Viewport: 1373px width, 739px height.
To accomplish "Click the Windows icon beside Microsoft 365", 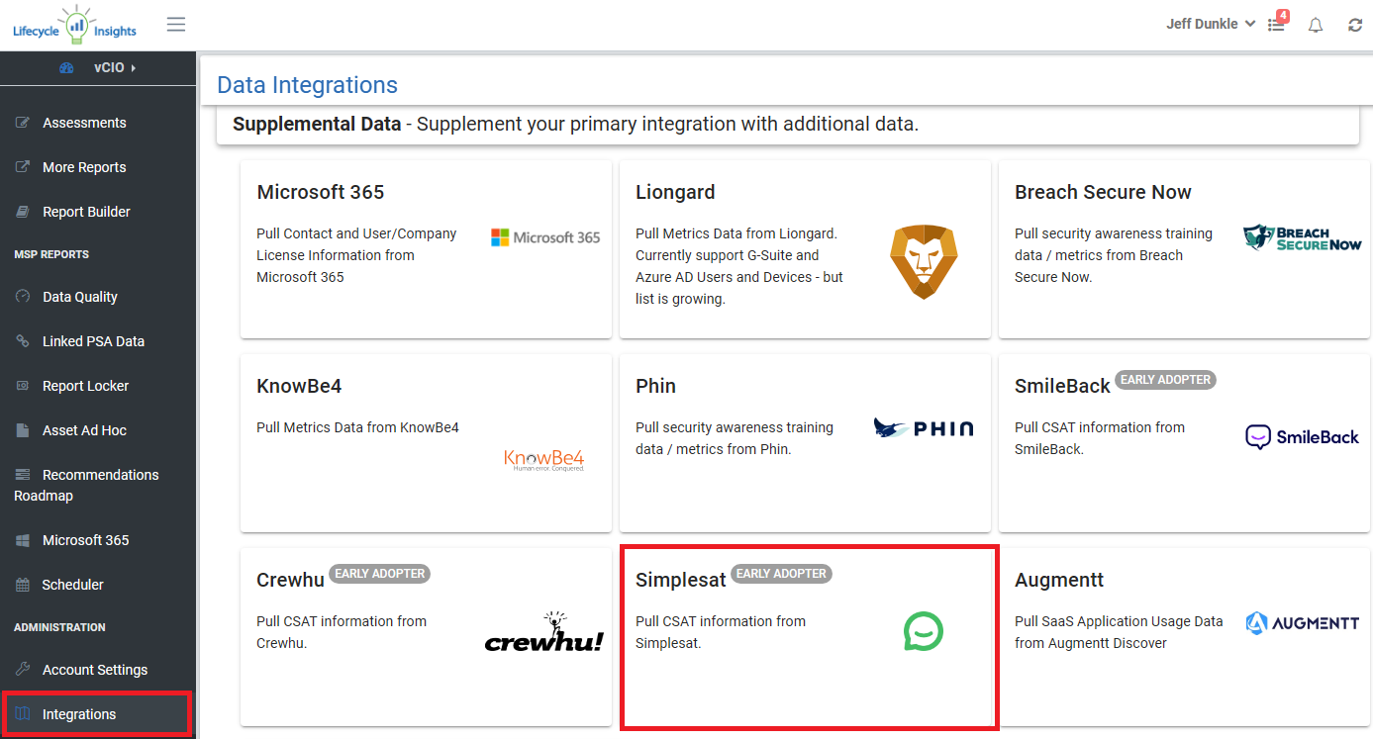I will click(23, 540).
